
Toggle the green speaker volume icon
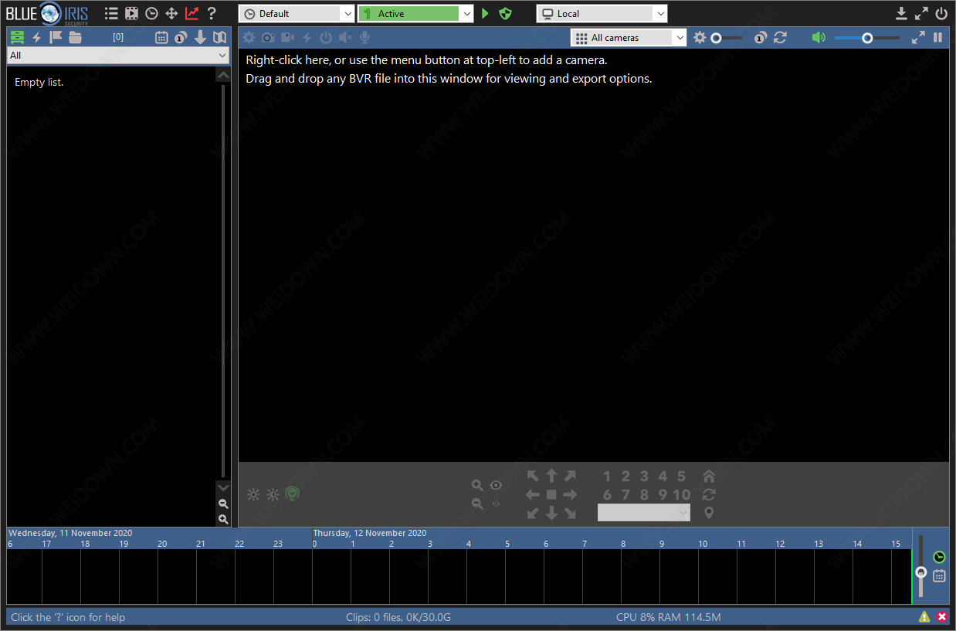click(819, 37)
